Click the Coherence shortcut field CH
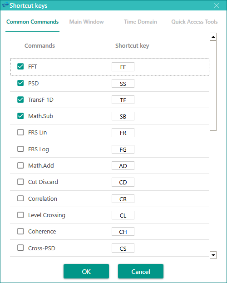Screen dimensions: 227x283 point(123,232)
